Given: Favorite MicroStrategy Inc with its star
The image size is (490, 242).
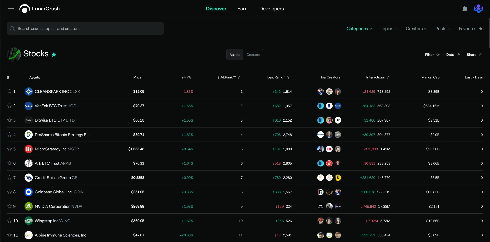Looking at the screenshot, I should pyautogui.click(x=10, y=149).
